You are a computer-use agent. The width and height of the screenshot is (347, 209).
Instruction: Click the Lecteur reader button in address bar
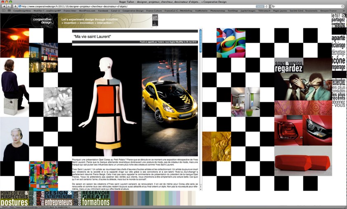point(260,7)
